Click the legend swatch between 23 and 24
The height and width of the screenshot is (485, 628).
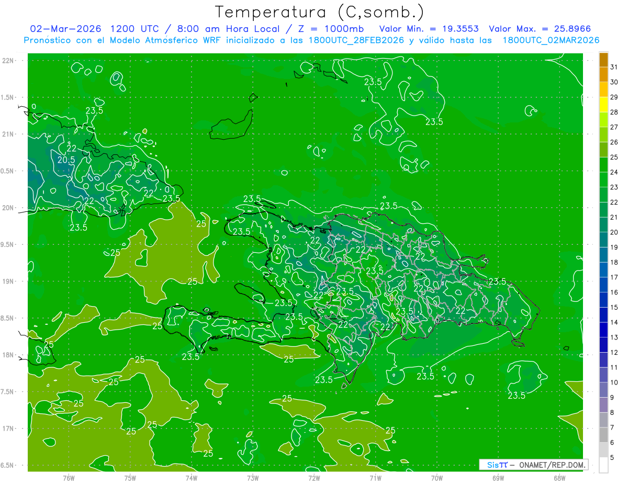(x=603, y=180)
